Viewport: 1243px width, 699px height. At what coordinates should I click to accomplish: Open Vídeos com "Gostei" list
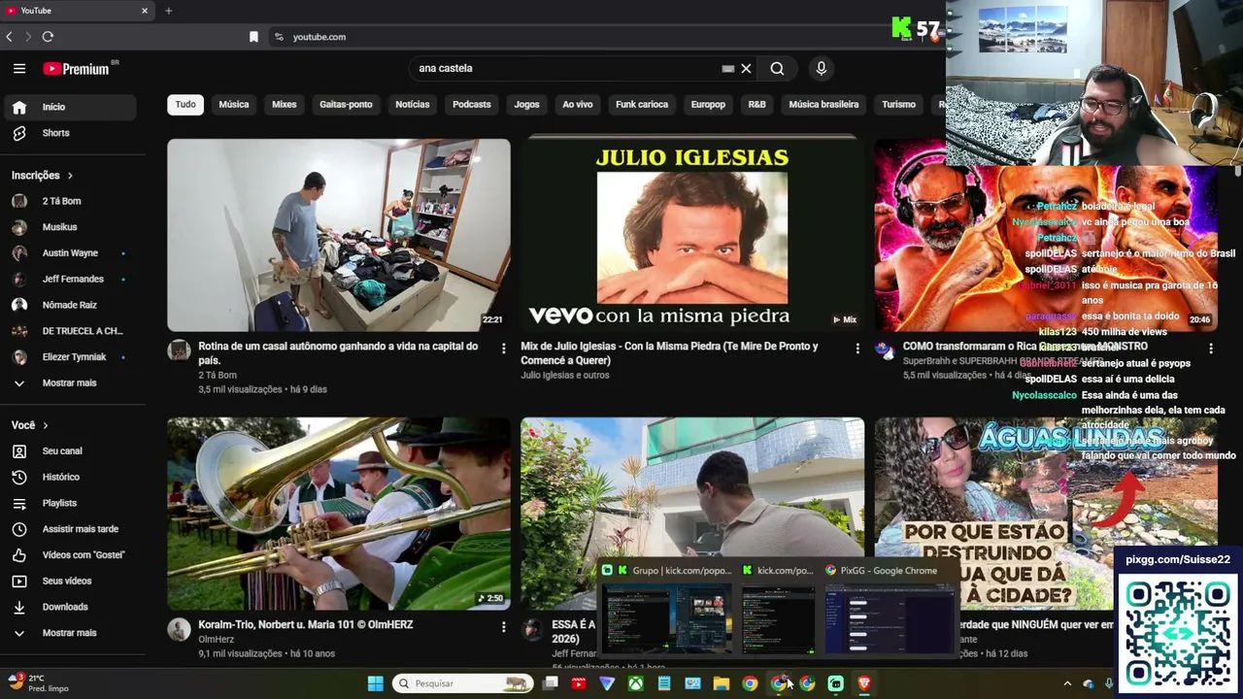click(70, 555)
